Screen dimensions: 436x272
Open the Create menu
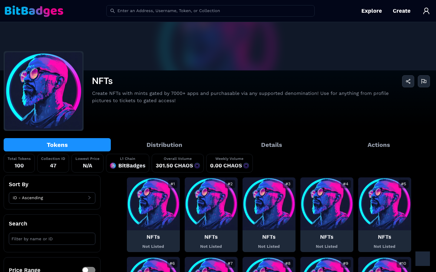[x=401, y=11]
